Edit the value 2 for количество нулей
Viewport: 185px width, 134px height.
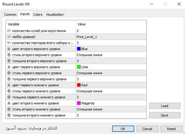(111, 31)
